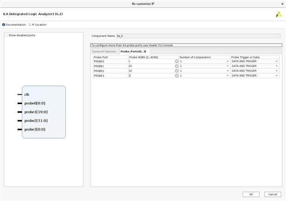
Task: Click the probe1[19:0] port in symbol
Action: tap(36, 112)
